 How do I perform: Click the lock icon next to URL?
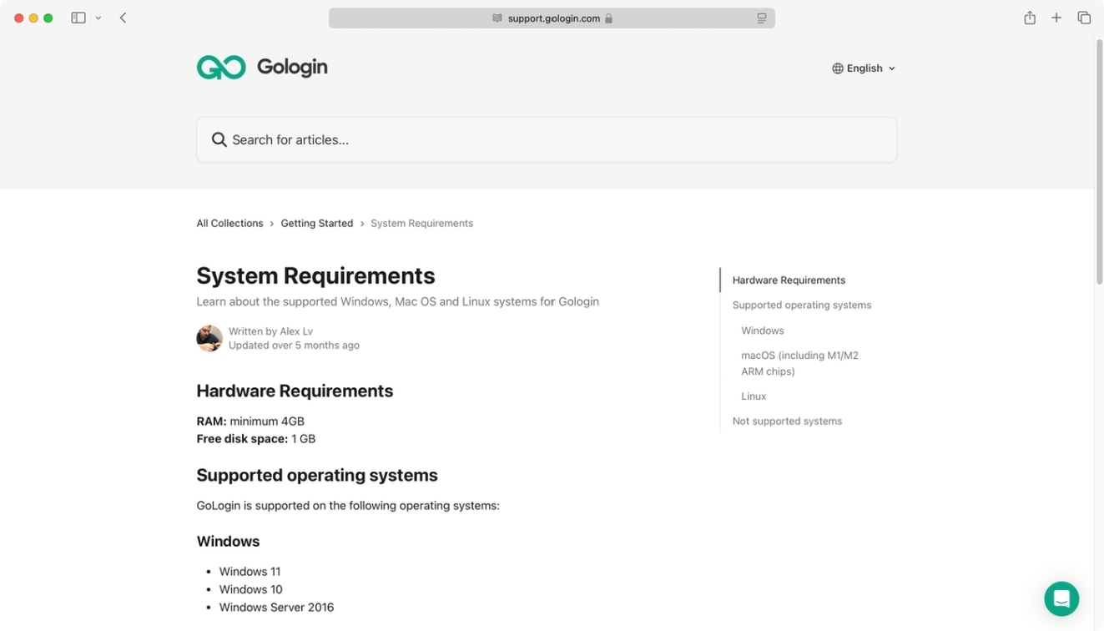tap(608, 18)
